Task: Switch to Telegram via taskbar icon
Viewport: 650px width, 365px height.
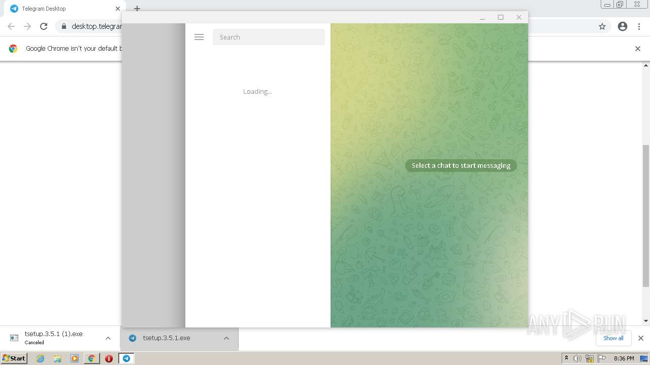Action: 126,358
